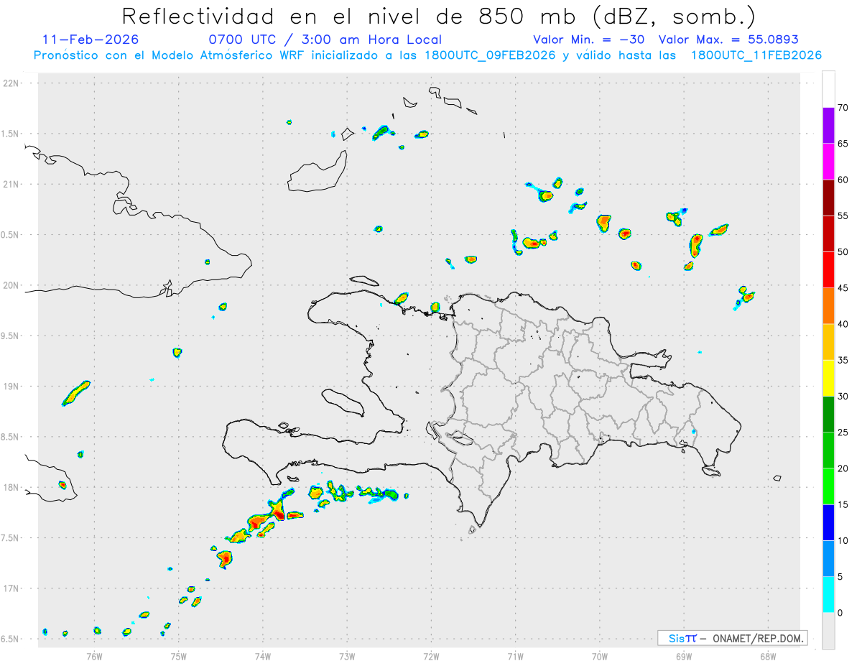Select the date text "11-Feb-2026"
Image resolution: width=862 pixels, height=666 pixels.
point(91,40)
